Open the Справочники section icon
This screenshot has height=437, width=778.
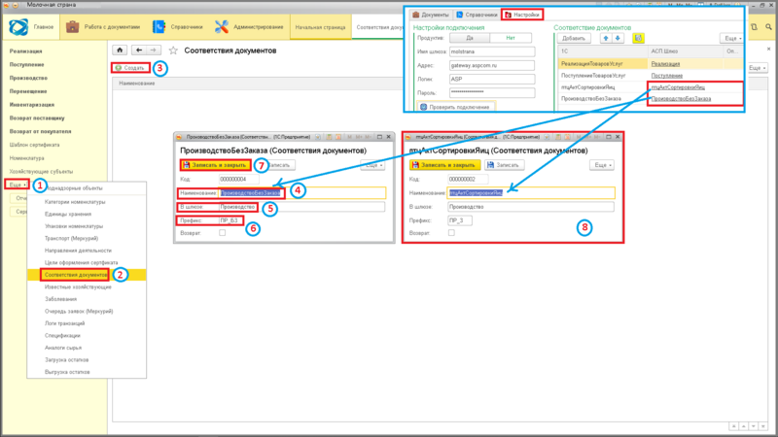coord(159,27)
